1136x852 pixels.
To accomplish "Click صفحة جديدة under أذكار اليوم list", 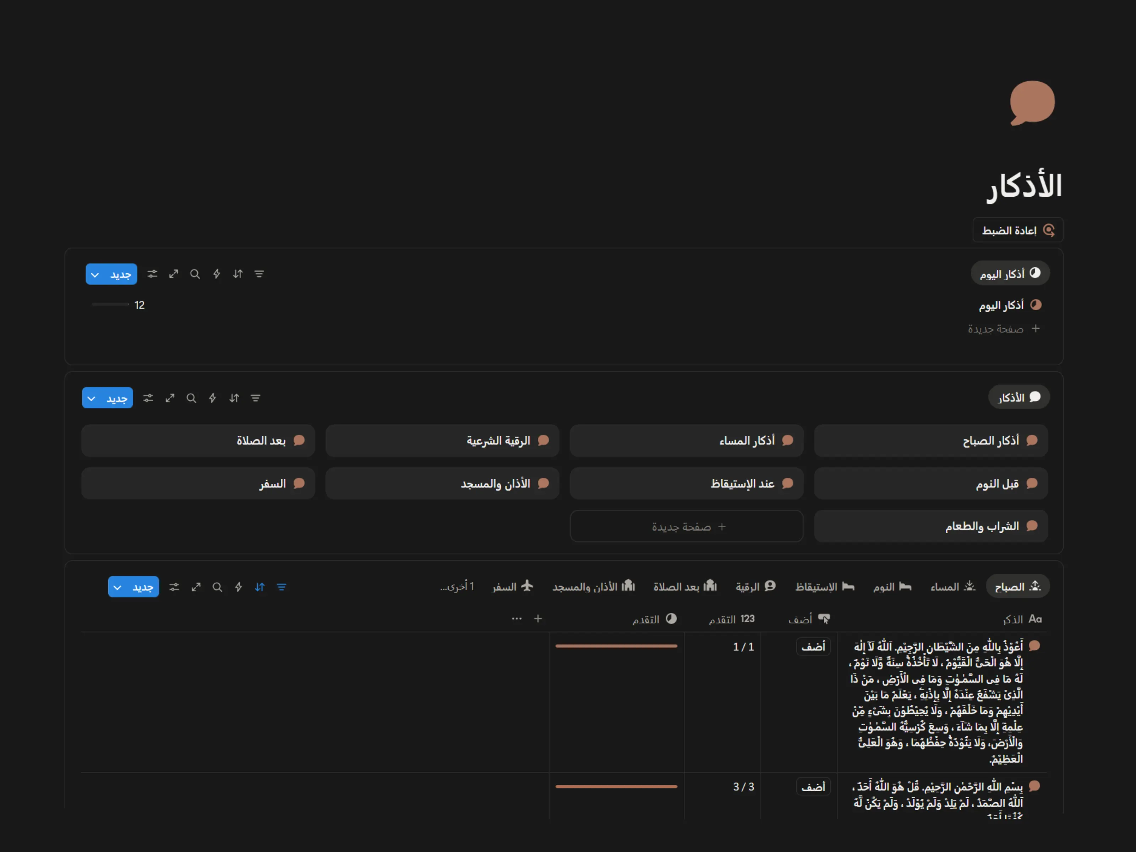I will pyautogui.click(x=1003, y=329).
